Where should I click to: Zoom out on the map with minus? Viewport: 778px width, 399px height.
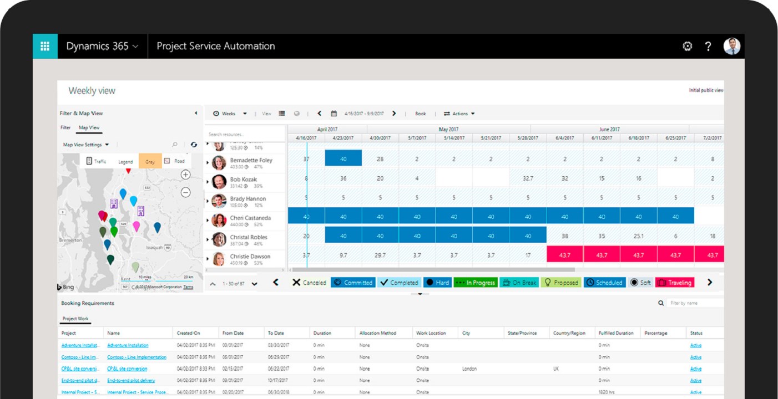[185, 192]
